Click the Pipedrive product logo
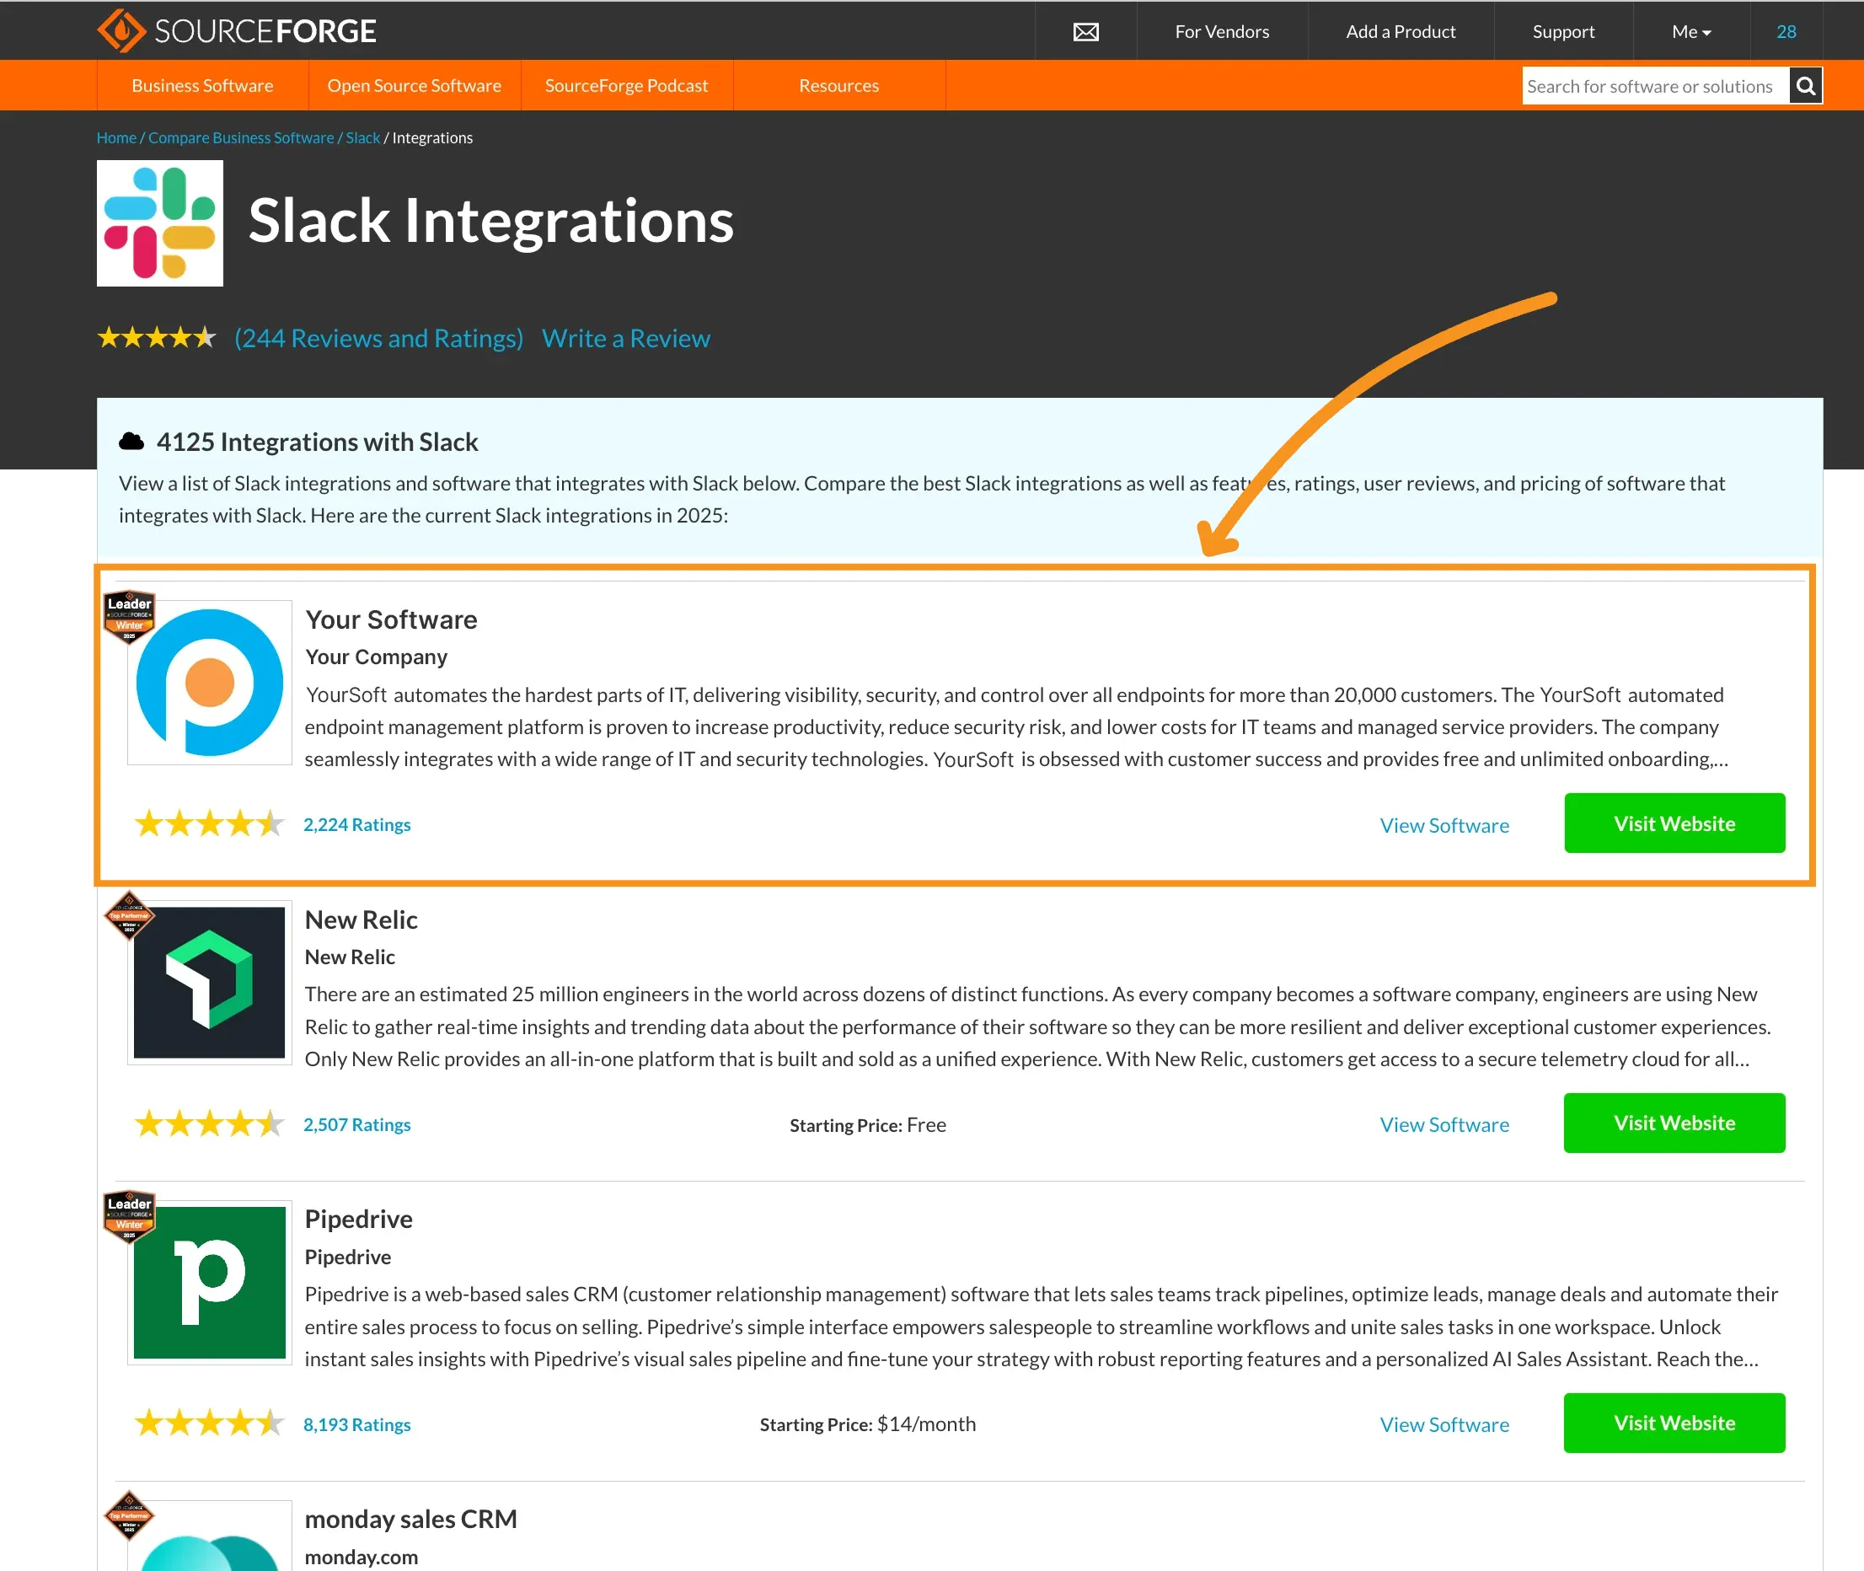The image size is (1864, 1571). click(209, 1283)
